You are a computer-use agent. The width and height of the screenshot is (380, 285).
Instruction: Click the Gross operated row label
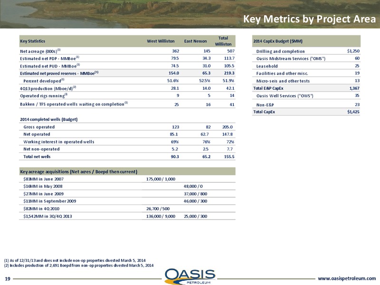point(39,127)
